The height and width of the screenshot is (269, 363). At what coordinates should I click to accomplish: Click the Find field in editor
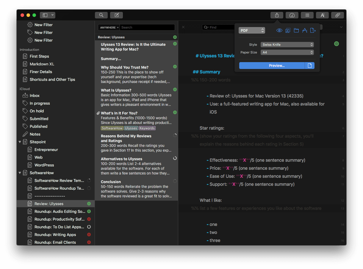pyautogui.click(x=219, y=27)
